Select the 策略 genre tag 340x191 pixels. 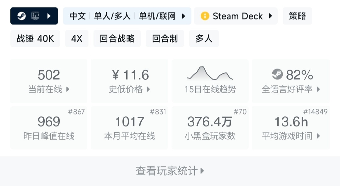(297, 16)
